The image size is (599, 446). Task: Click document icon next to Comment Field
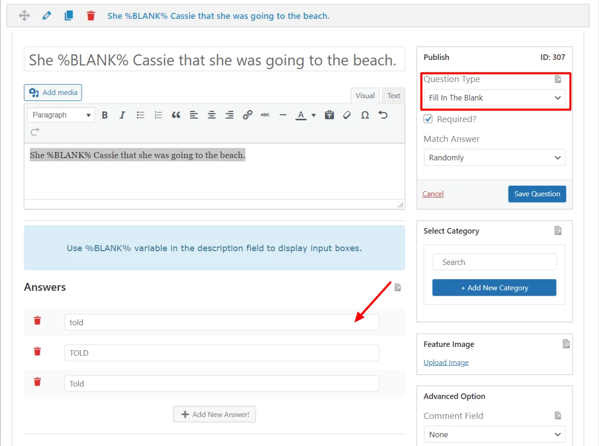click(558, 416)
